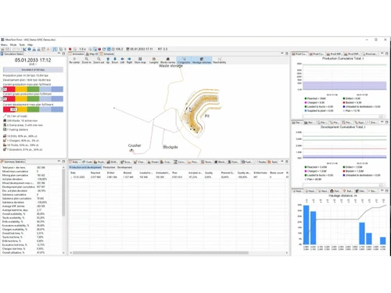This screenshot has height=293, width=391.
Task: Expand the 01.01.2033 table row
Action: [x=71, y=177]
